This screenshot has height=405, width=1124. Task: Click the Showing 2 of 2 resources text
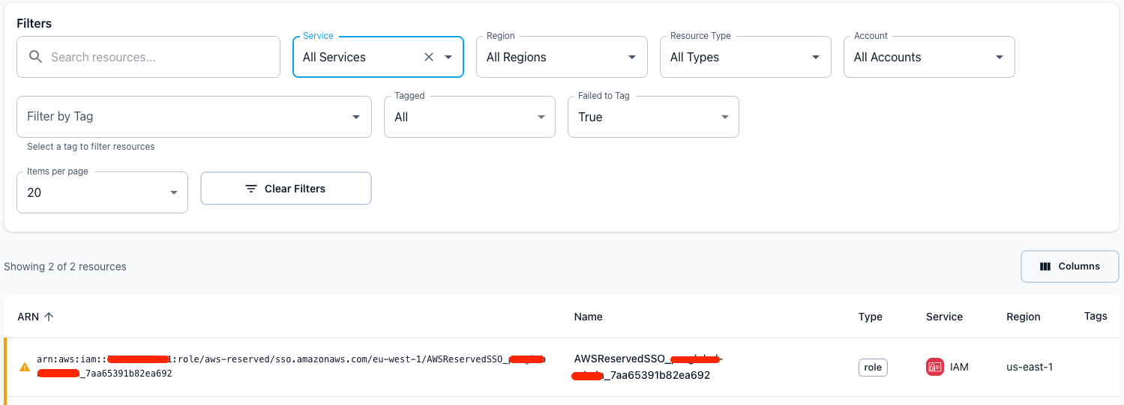click(x=65, y=267)
